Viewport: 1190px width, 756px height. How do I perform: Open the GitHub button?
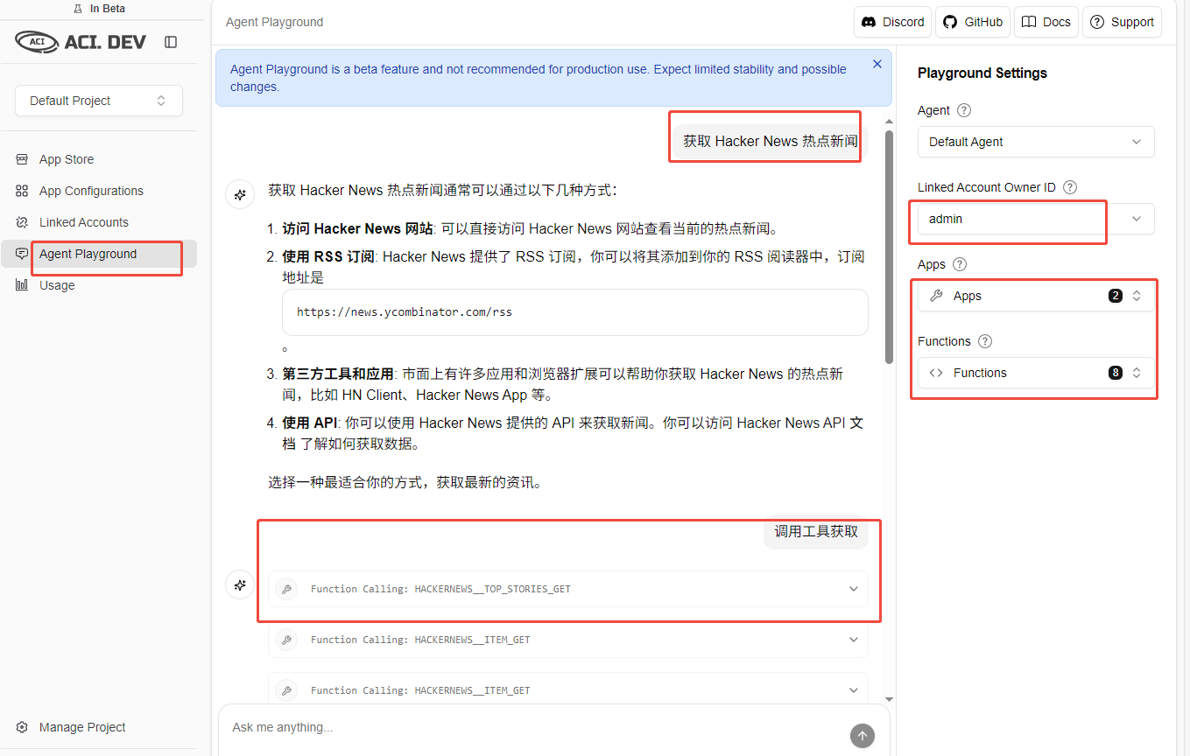tap(973, 22)
